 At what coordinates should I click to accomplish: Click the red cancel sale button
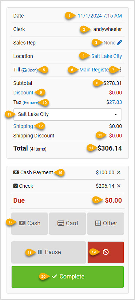106,252
